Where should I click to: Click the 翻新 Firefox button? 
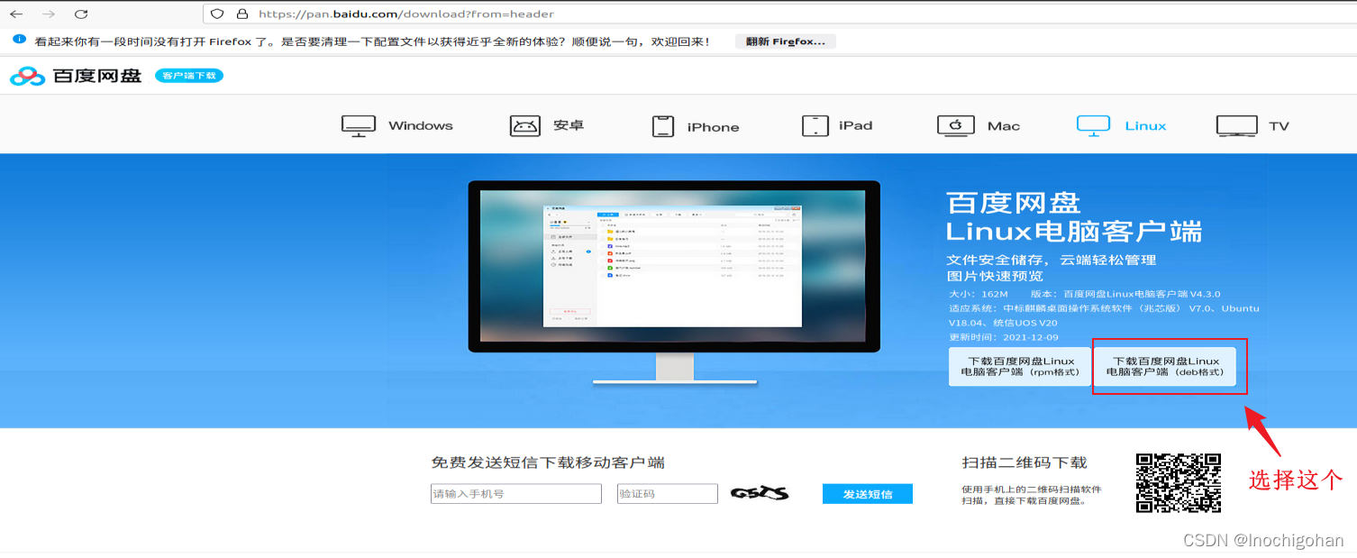[x=785, y=41]
